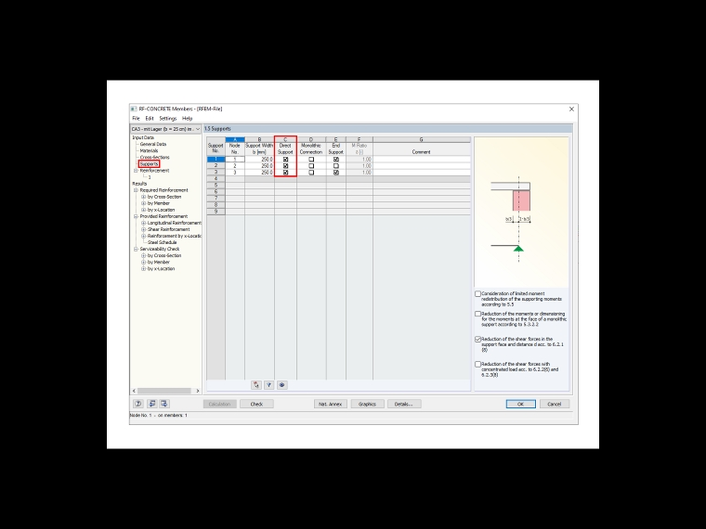Viewport: 706px width, 529px height.
Task: Open the CA3 design case dropdown
Action: pos(197,129)
